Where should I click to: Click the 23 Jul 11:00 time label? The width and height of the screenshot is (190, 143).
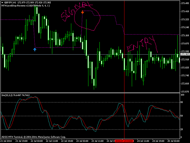97,141
